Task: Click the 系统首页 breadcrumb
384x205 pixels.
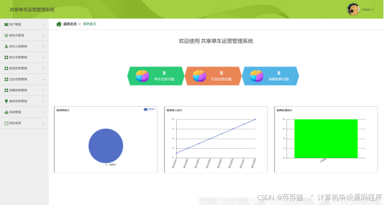Action: pos(90,24)
